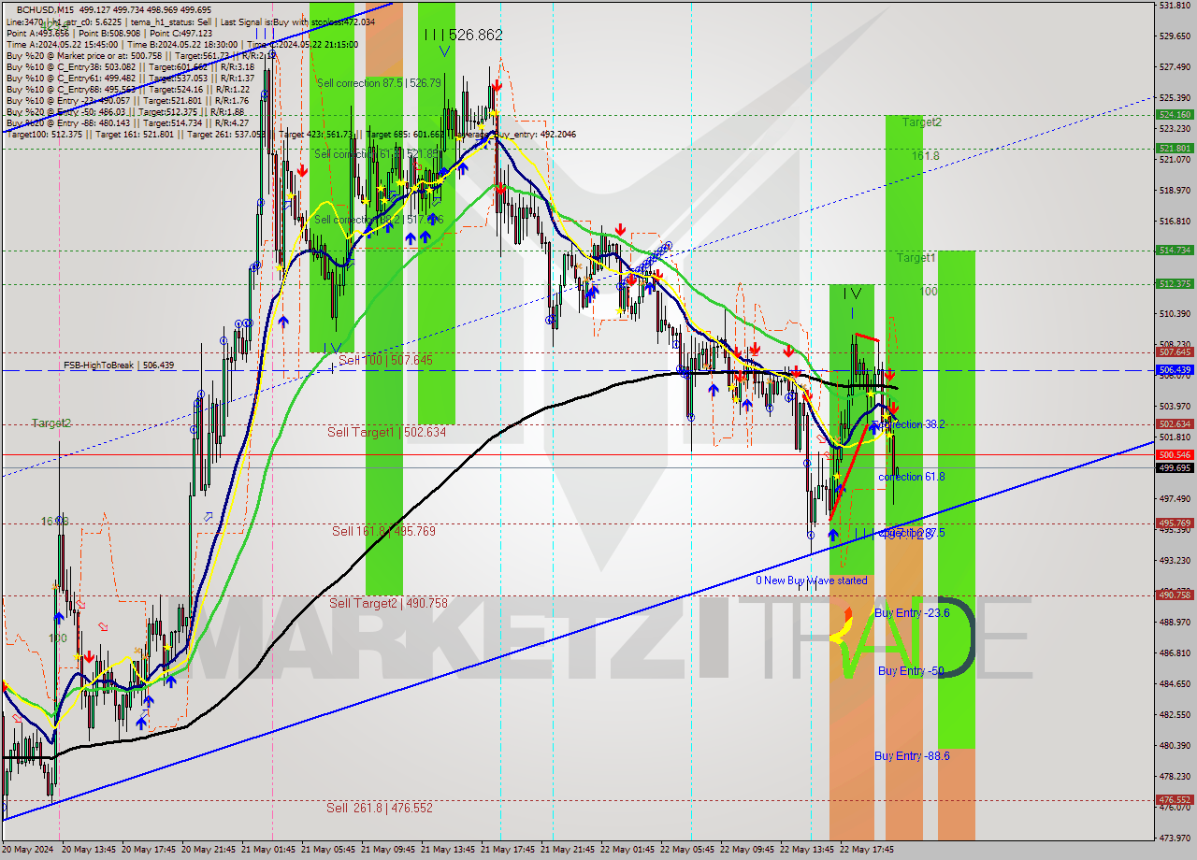
Task: Click the Target1 label on the right
Action: pos(916,258)
